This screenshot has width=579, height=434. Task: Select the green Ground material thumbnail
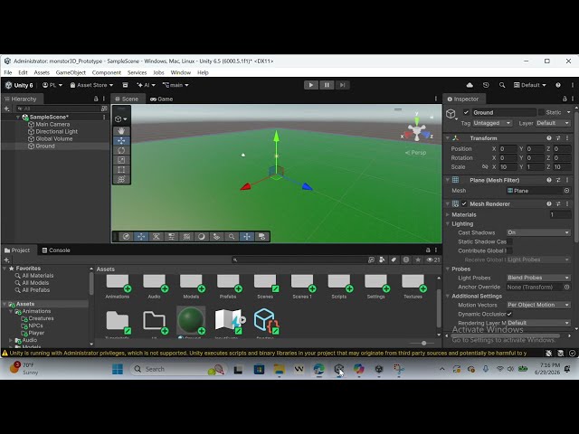[191, 320]
